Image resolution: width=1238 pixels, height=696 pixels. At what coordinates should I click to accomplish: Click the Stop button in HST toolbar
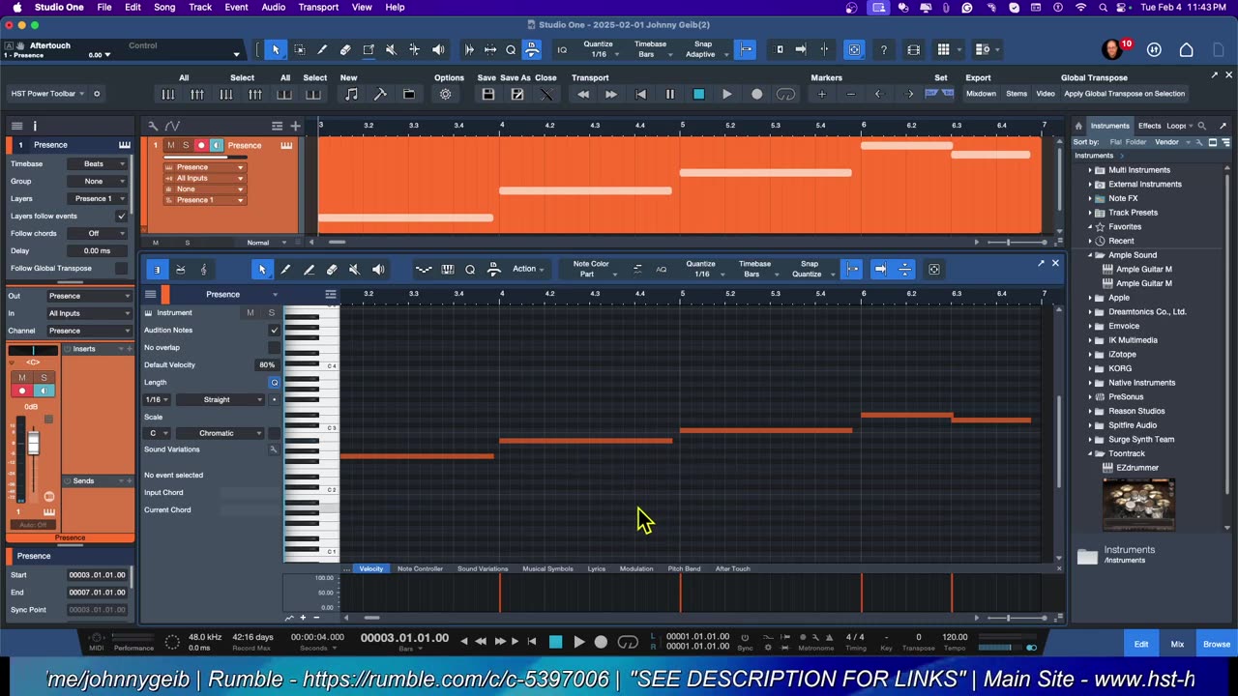pos(698,94)
